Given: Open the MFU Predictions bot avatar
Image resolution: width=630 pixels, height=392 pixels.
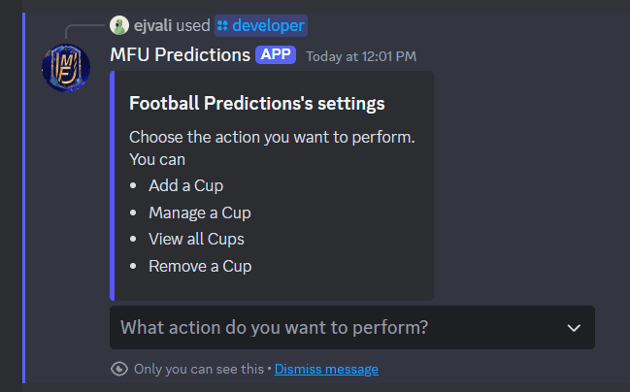Looking at the screenshot, I should pyautogui.click(x=66, y=69).
